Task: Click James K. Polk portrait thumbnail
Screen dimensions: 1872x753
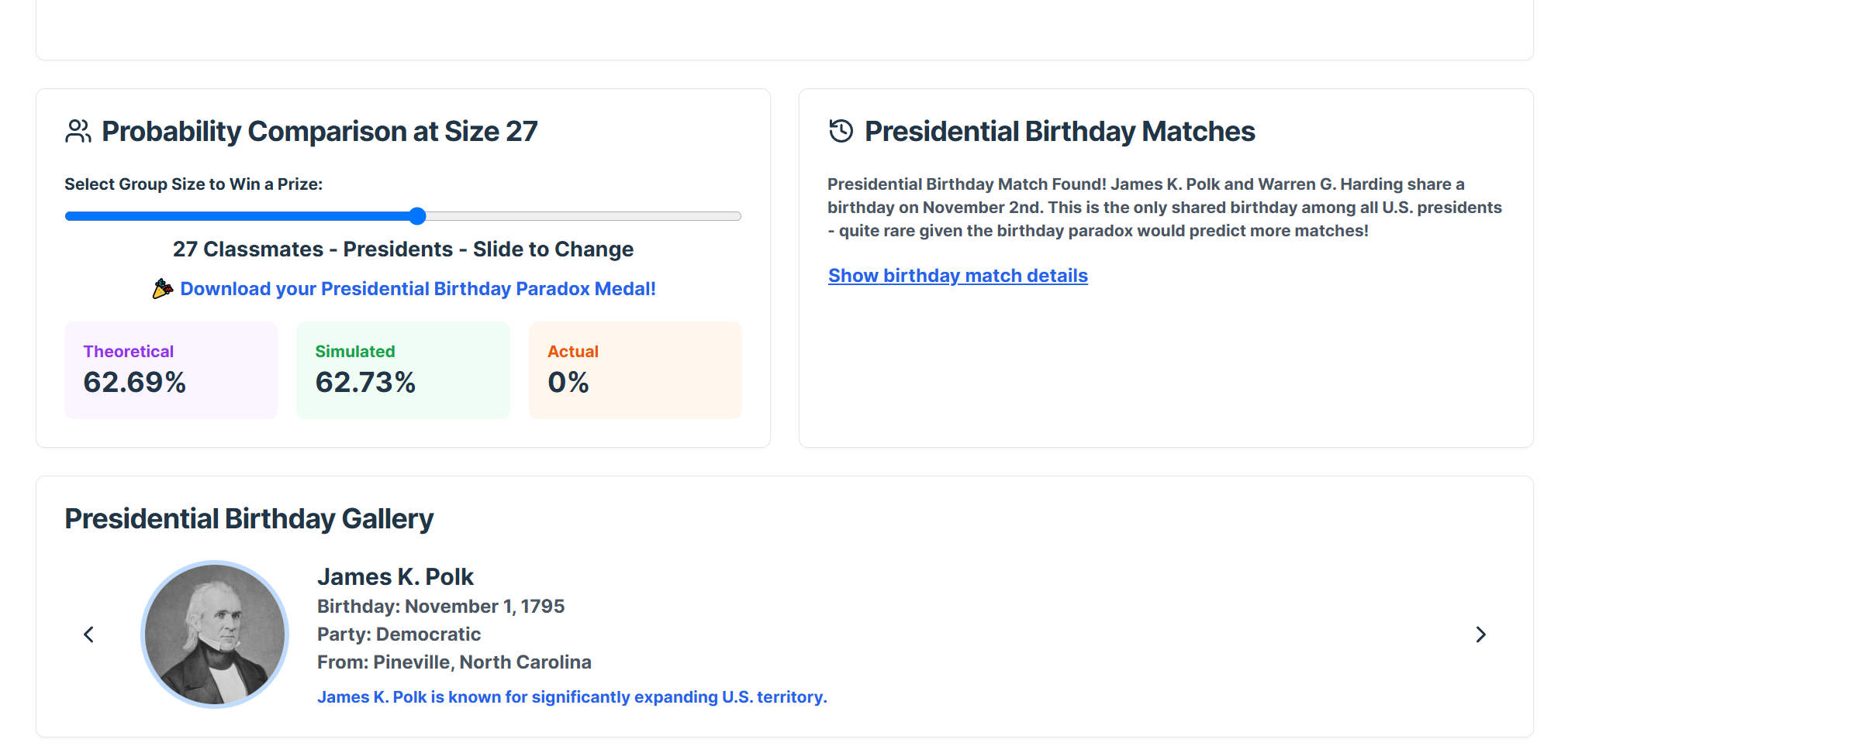Action: [x=215, y=634]
